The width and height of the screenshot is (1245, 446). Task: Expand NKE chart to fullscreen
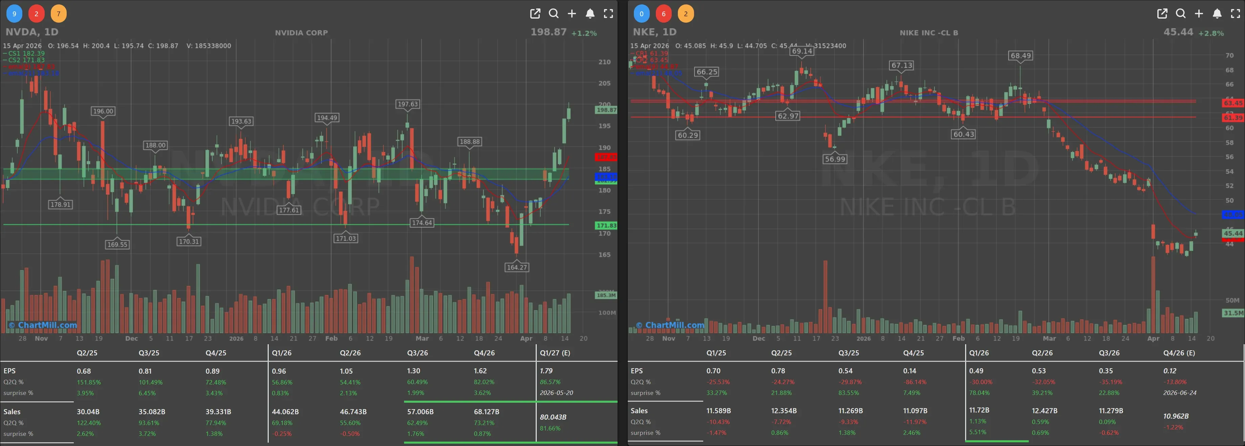1235,14
